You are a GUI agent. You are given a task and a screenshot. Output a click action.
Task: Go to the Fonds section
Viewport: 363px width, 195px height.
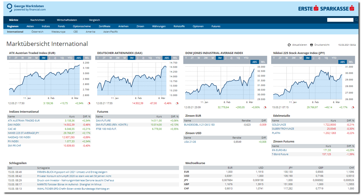pos(61,26)
